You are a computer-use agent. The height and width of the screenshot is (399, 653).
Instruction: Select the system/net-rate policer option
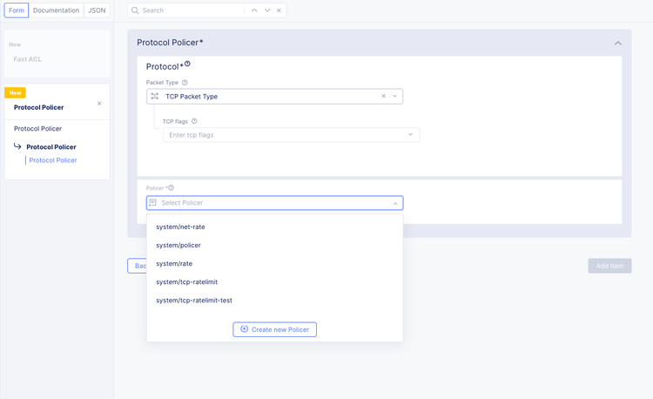tap(180, 227)
